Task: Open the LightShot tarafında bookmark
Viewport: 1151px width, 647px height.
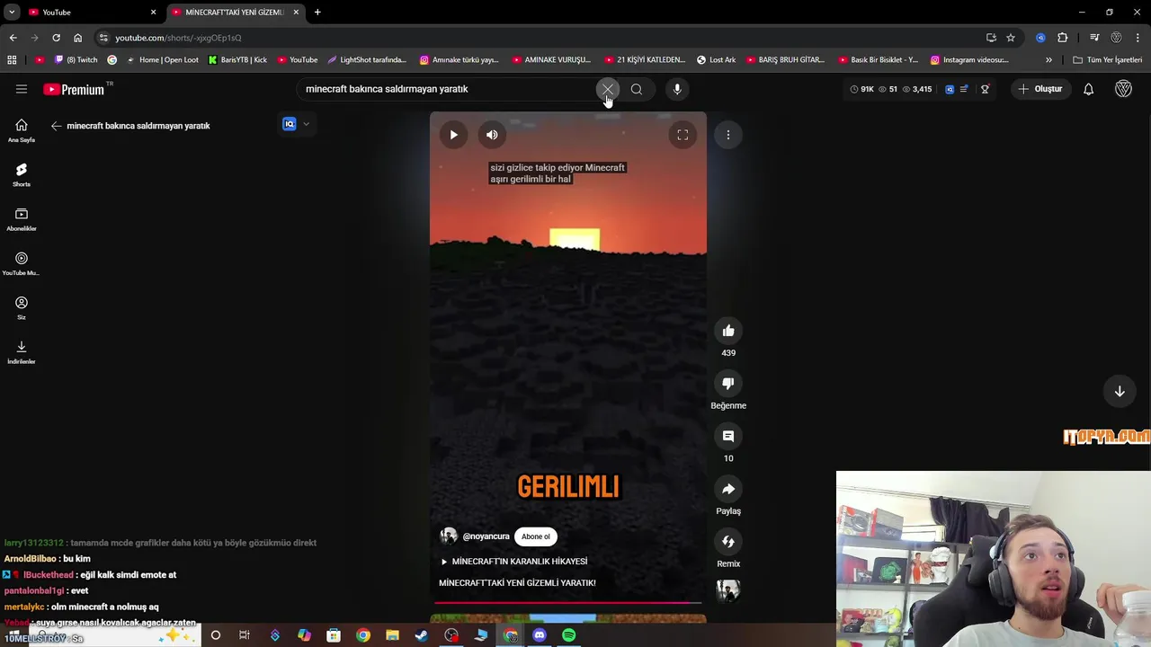Action: pyautogui.click(x=367, y=60)
